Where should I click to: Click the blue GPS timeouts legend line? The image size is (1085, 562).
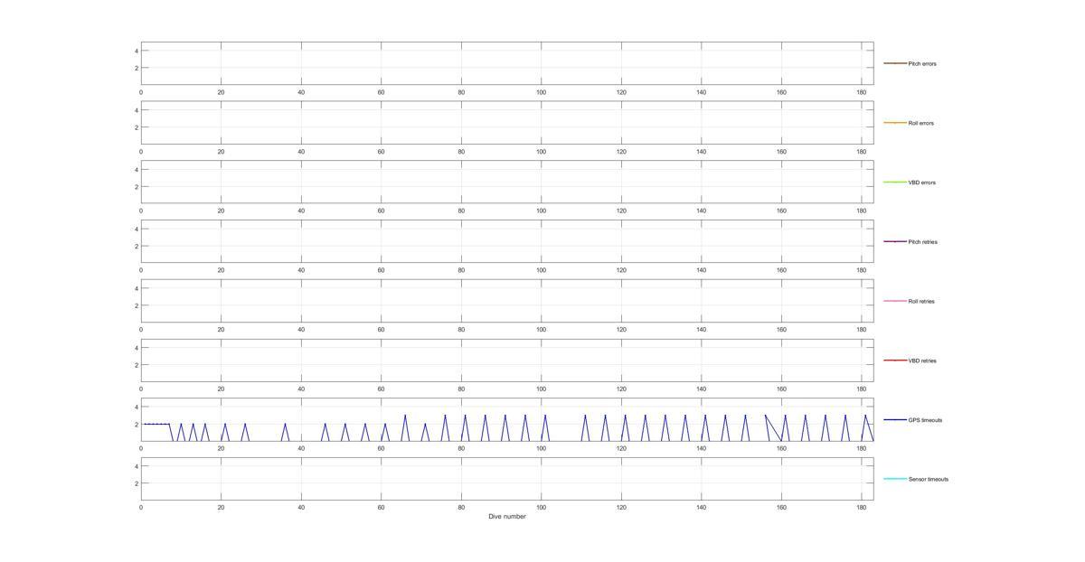click(x=895, y=420)
